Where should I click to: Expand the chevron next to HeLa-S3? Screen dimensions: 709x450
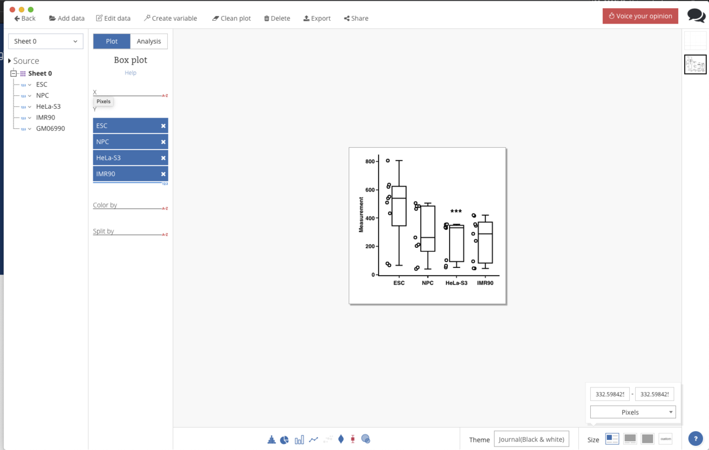30,107
